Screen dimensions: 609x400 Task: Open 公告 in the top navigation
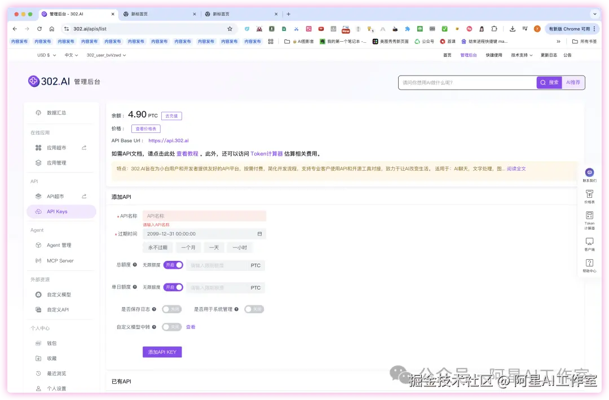tap(567, 55)
